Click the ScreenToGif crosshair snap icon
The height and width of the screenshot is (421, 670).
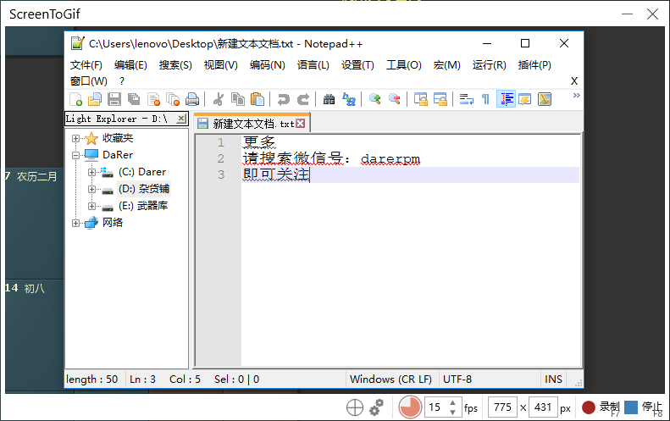tap(355, 407)
